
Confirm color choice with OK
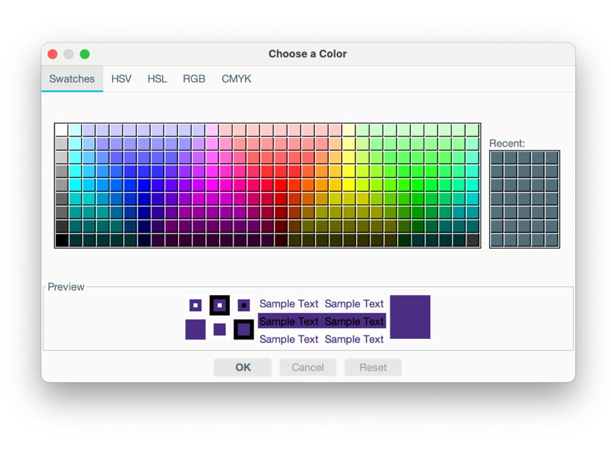coord(242,367)
